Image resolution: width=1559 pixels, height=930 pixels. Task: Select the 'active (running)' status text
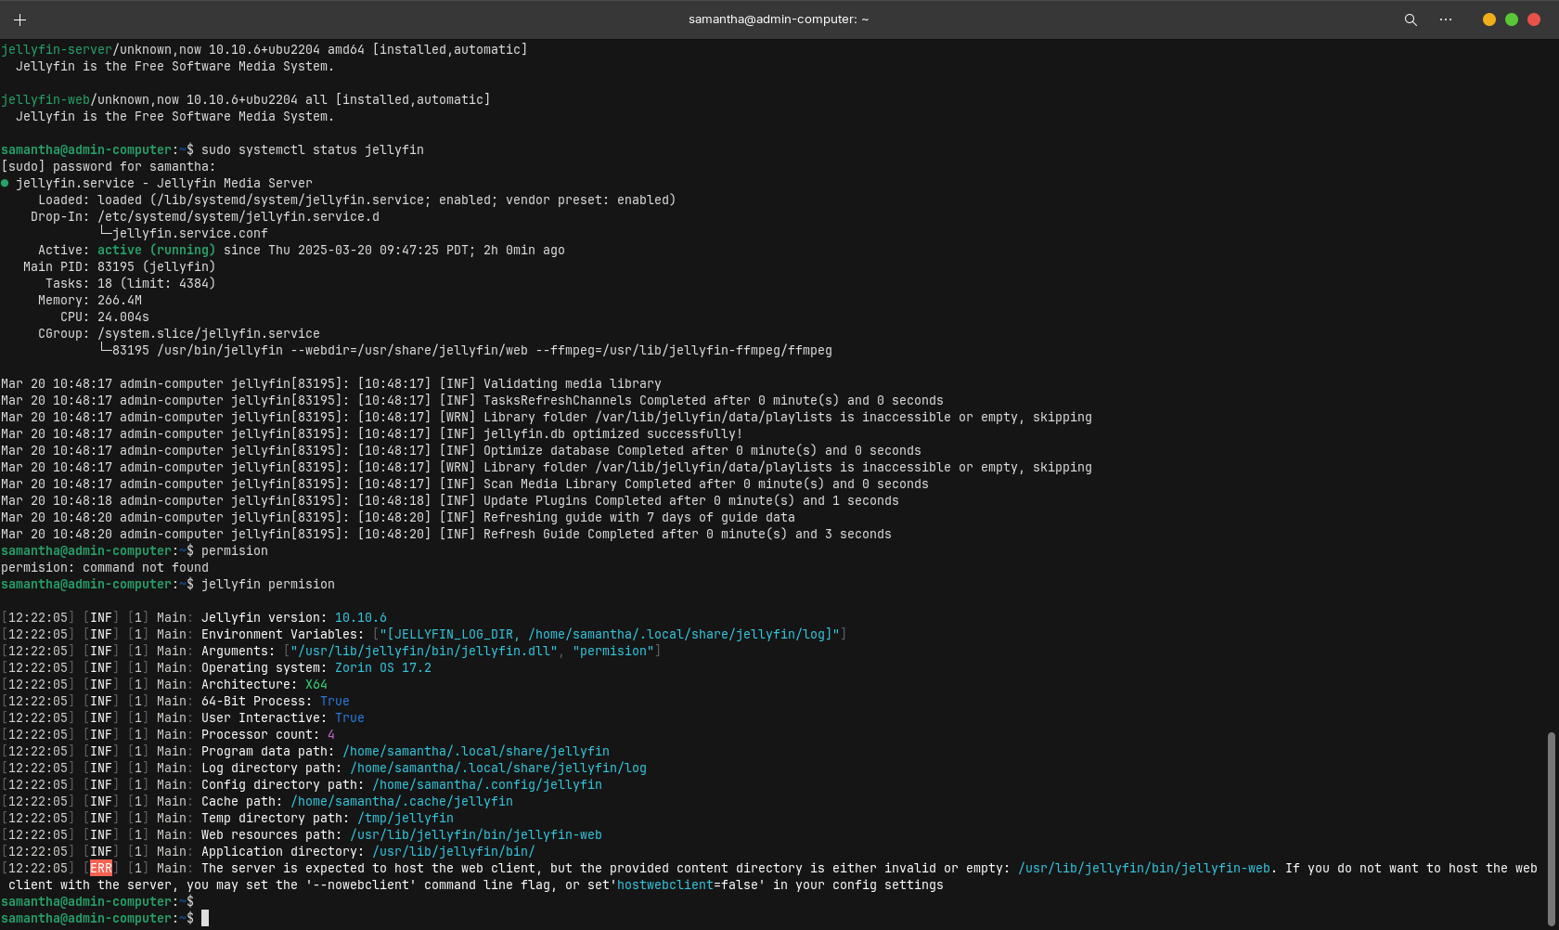click(x=156, y=251)
